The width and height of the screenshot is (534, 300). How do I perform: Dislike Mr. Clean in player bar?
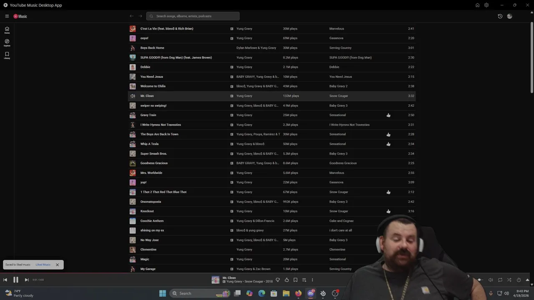coord(278,280)
